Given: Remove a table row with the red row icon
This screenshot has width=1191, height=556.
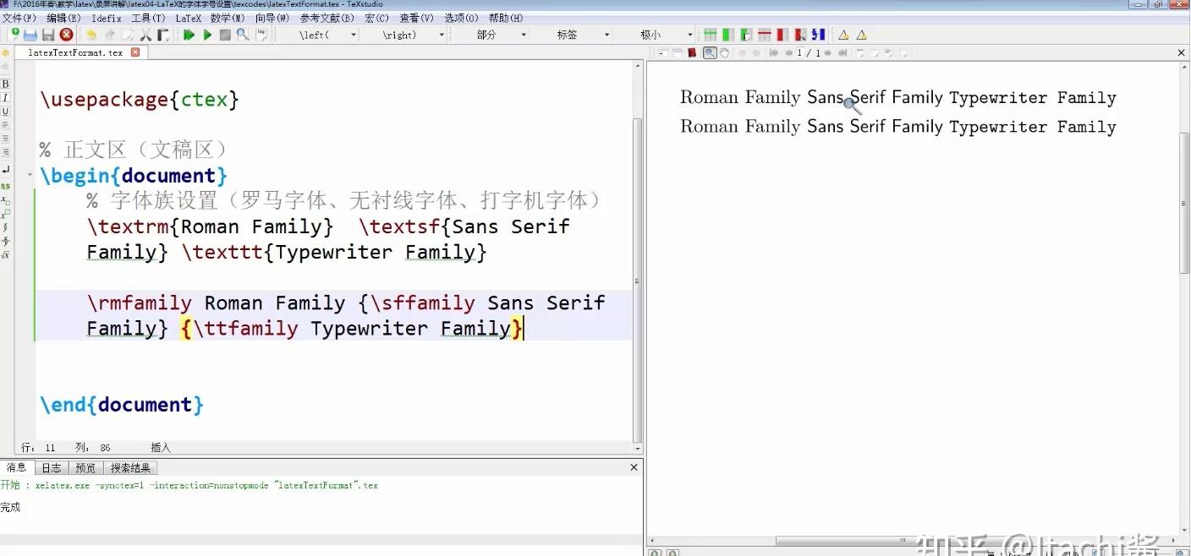Looking at the screenshot, I should (x=765, y=35).
